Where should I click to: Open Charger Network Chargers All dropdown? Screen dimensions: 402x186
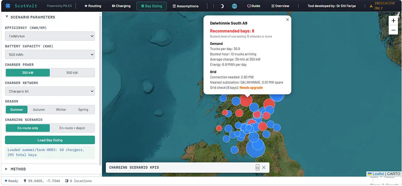tap(50, 91)
